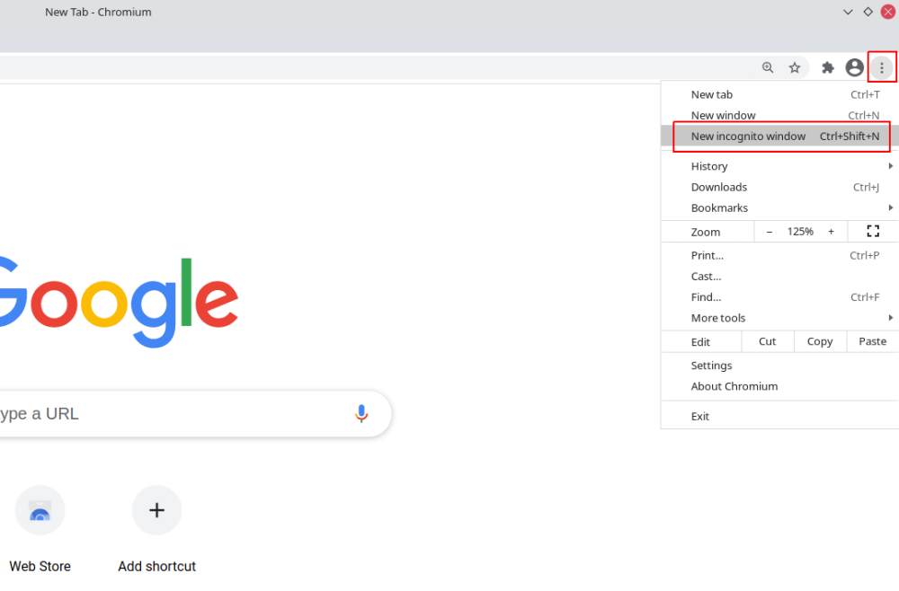Click the profile avatar icon
This screenshot has height=591, width=899.
(854, 67)
